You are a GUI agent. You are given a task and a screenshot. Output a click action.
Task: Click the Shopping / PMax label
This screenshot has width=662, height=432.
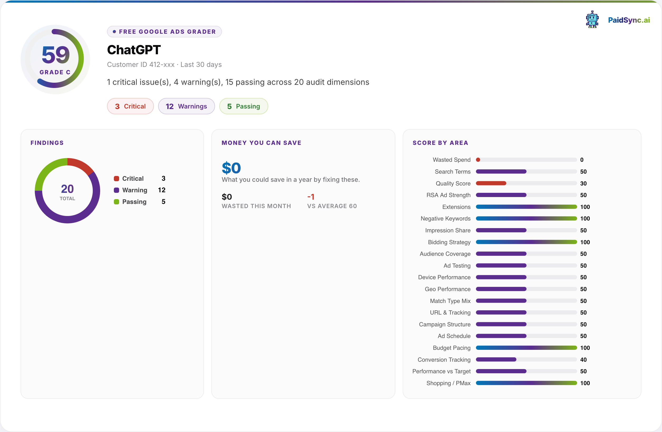pyautogui.click(x=448, y=383)
